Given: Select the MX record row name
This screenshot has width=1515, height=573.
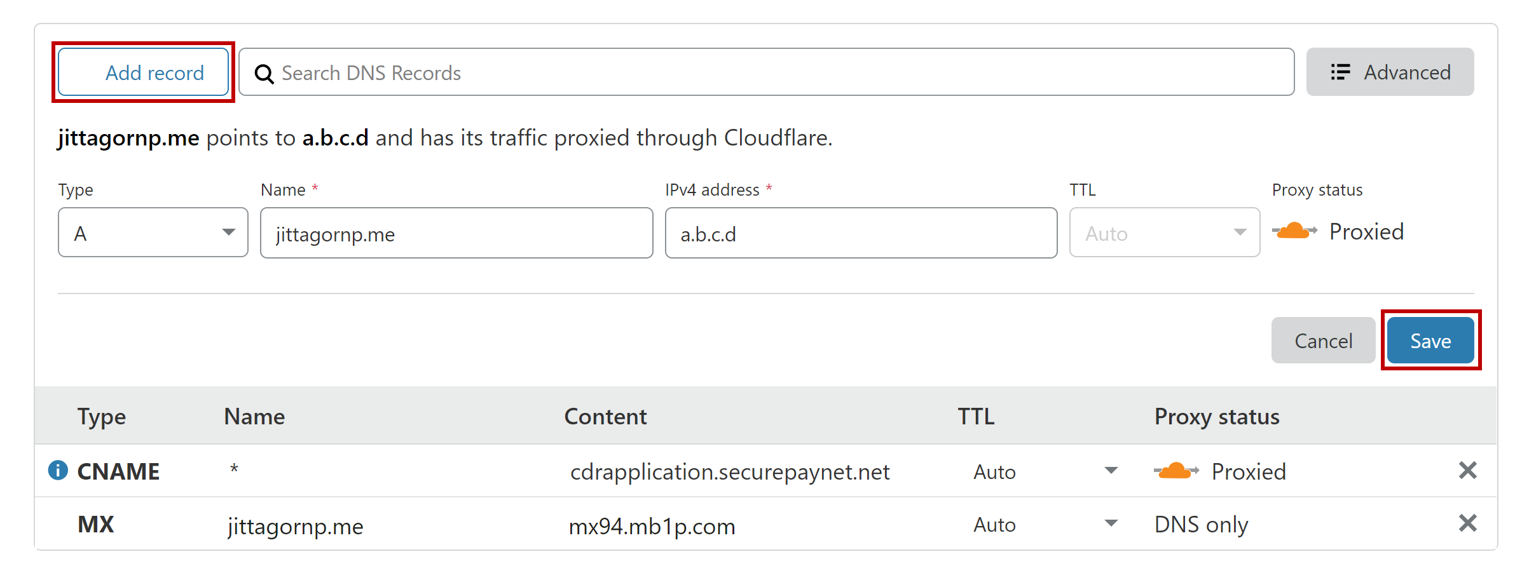Looking at the screenshot, I should click(x=296, y=526).
